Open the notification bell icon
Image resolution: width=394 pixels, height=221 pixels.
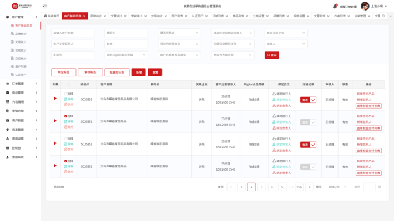335,6
